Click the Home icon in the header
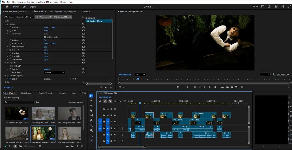292x150 pixels. click(x=7, y=7)
